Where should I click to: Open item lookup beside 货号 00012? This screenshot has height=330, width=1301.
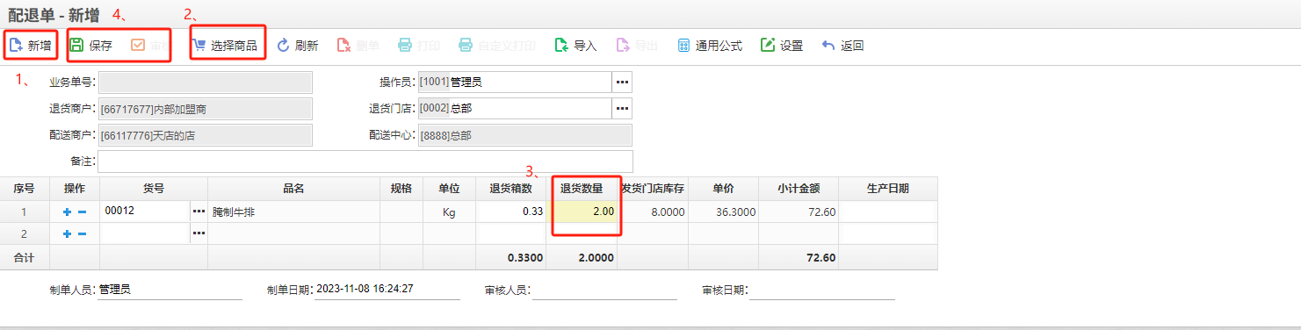[x=199, y=212]
